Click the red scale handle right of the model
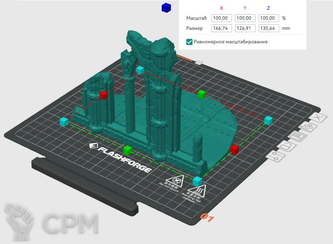Viewport: 333px width, 244px height. tap(235, 149)
